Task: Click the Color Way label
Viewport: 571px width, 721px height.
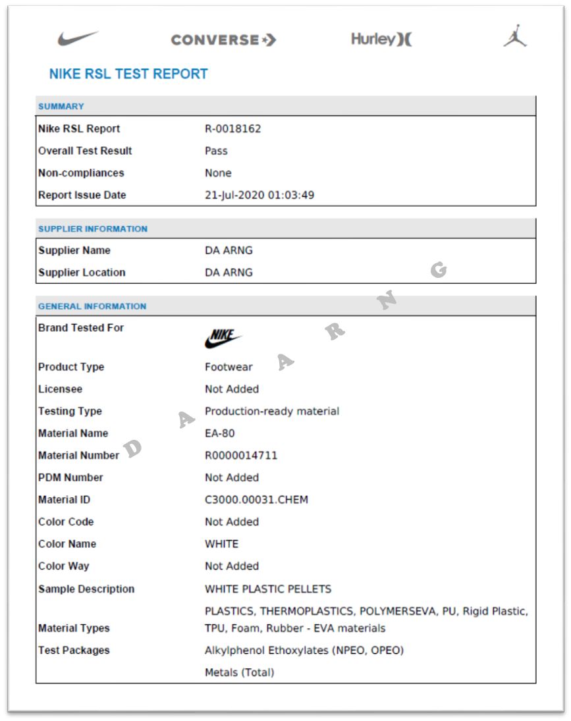Action: click(x=63, y=566)
